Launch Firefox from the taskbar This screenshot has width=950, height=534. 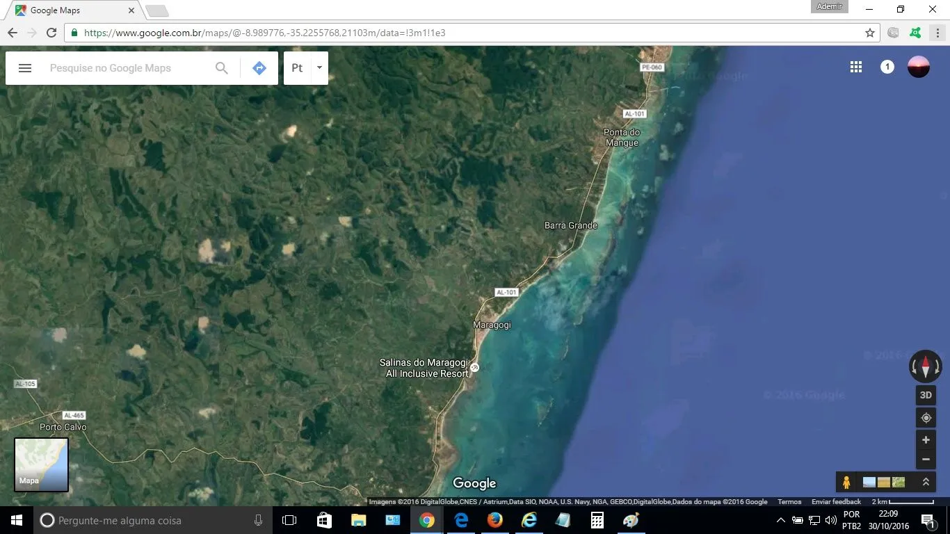click(x=494, y=520)
